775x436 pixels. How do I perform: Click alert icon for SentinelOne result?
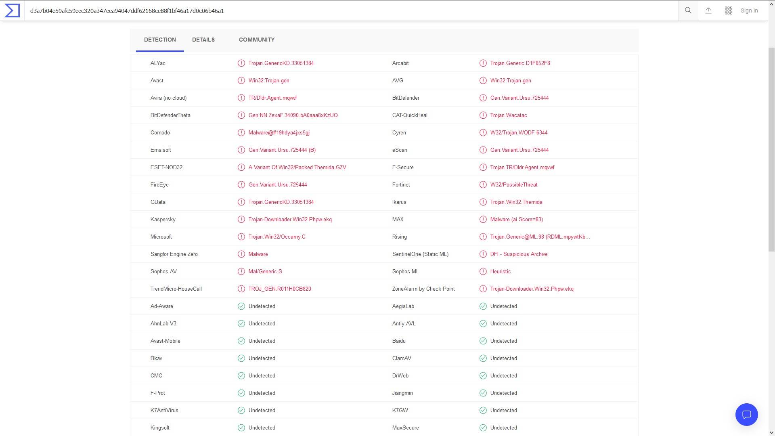point(483,254)
